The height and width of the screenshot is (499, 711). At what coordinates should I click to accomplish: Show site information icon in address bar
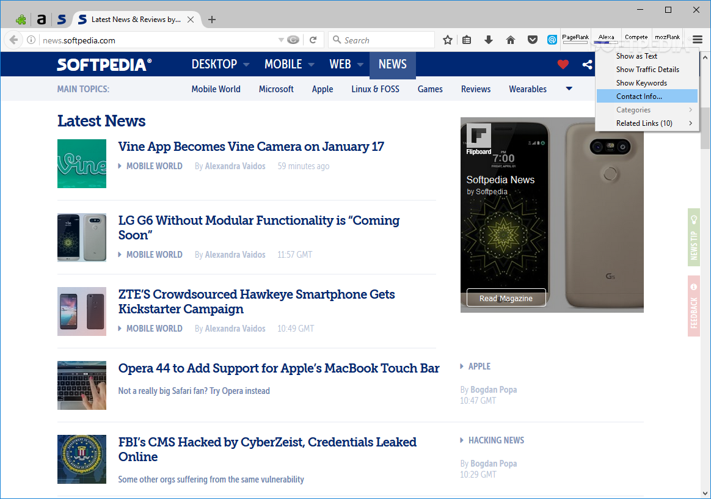(31, 40)
